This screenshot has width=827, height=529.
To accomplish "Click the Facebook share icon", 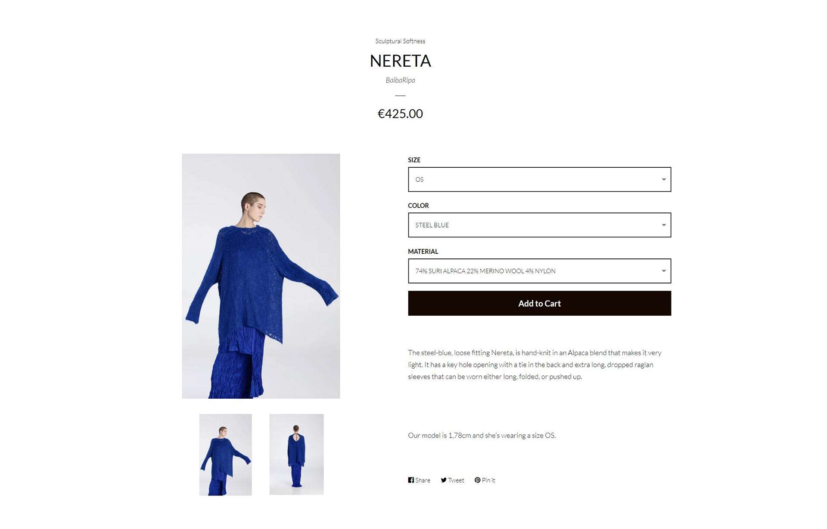I will (411, 480).
